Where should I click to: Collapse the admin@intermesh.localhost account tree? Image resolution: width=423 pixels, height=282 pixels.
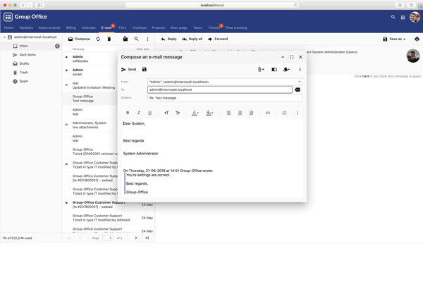tap(4, 37)
